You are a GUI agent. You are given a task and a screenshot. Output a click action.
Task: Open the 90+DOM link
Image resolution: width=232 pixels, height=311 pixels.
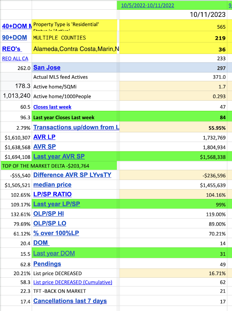(x=14, y=38)
